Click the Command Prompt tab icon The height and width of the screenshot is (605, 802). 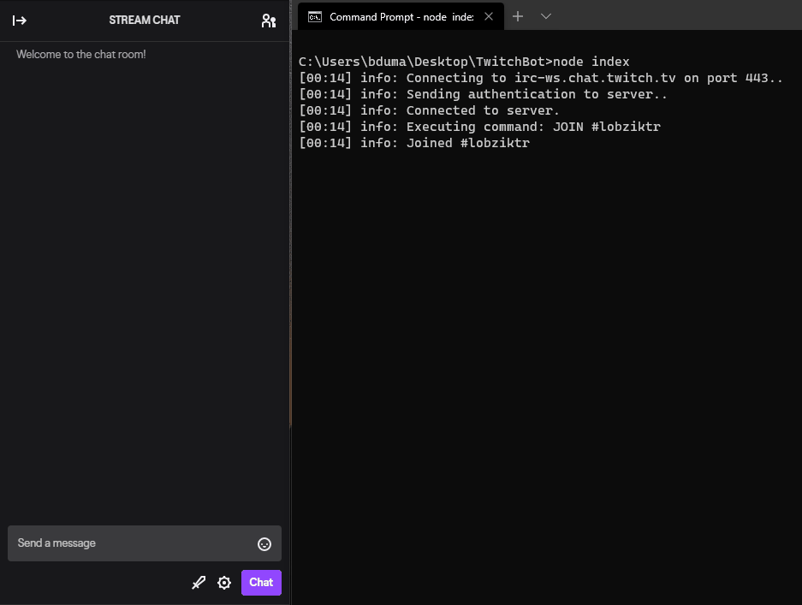(315, 17)
